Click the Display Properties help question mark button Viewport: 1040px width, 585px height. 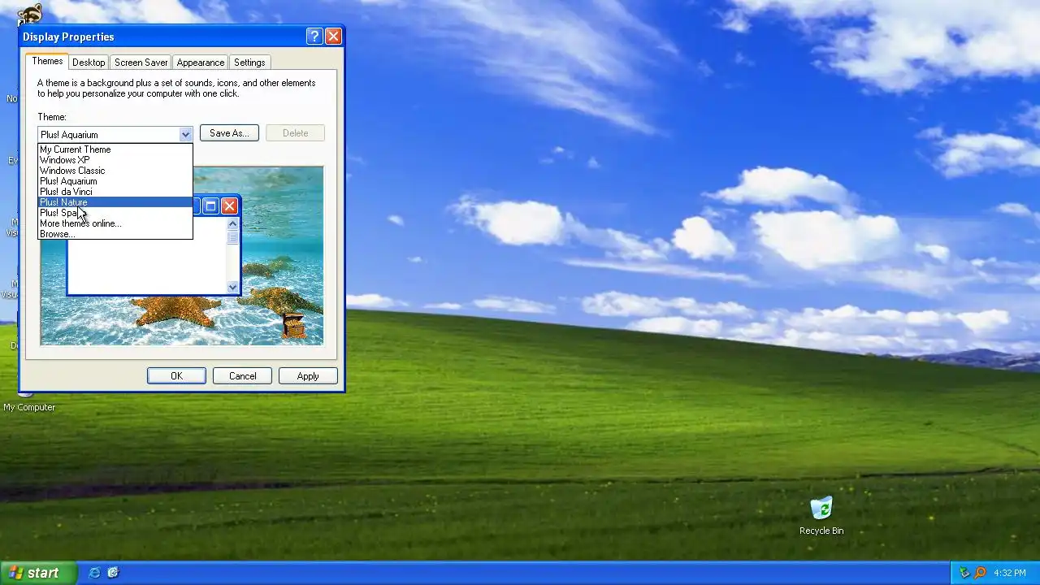pyautogui.click(x=314, y=37)
